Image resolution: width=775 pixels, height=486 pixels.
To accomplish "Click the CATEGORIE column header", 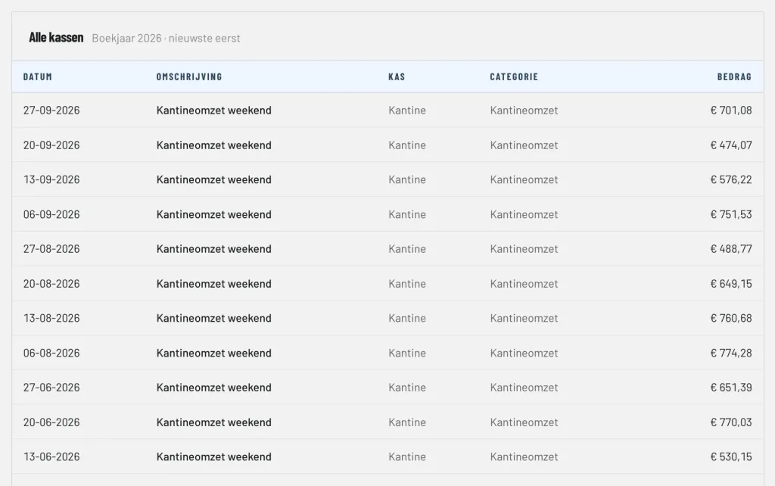I will pyautogui.click(x=514, y=76).
